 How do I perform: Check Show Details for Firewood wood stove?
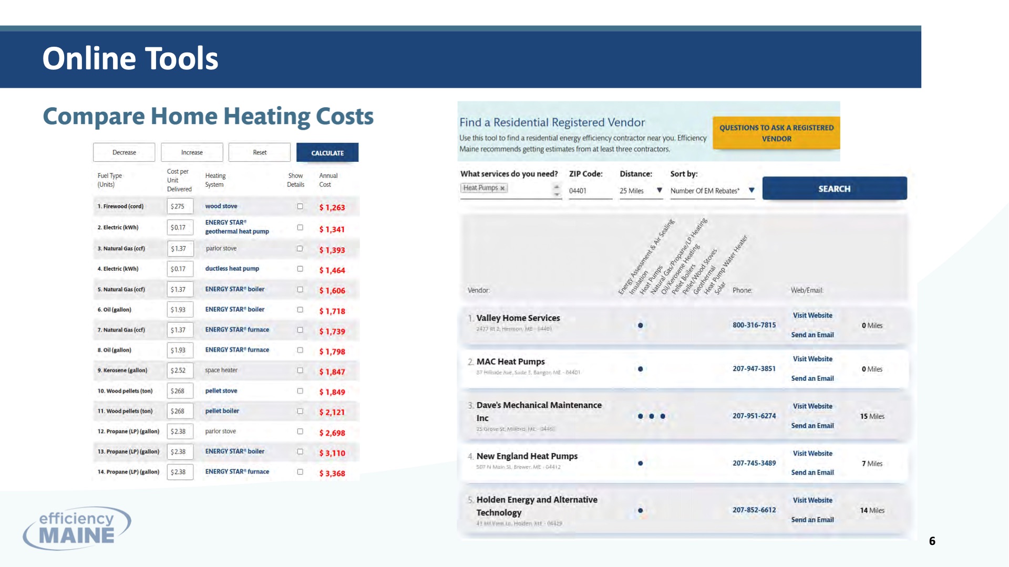point(300,206)
